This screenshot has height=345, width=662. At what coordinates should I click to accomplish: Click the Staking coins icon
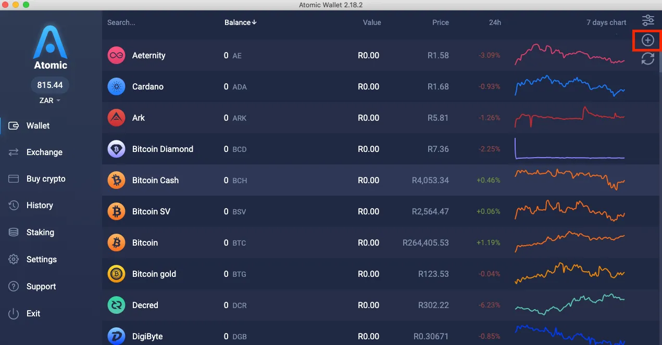tap(14, 232)
